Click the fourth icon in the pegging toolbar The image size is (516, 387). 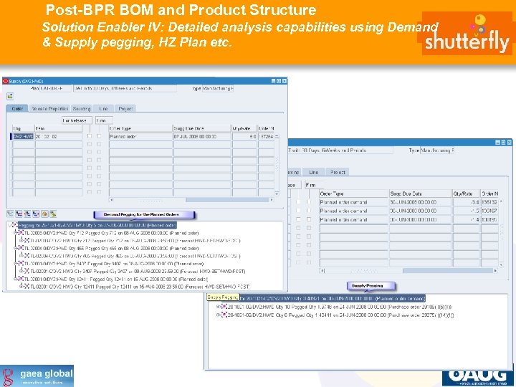[36, 214]
